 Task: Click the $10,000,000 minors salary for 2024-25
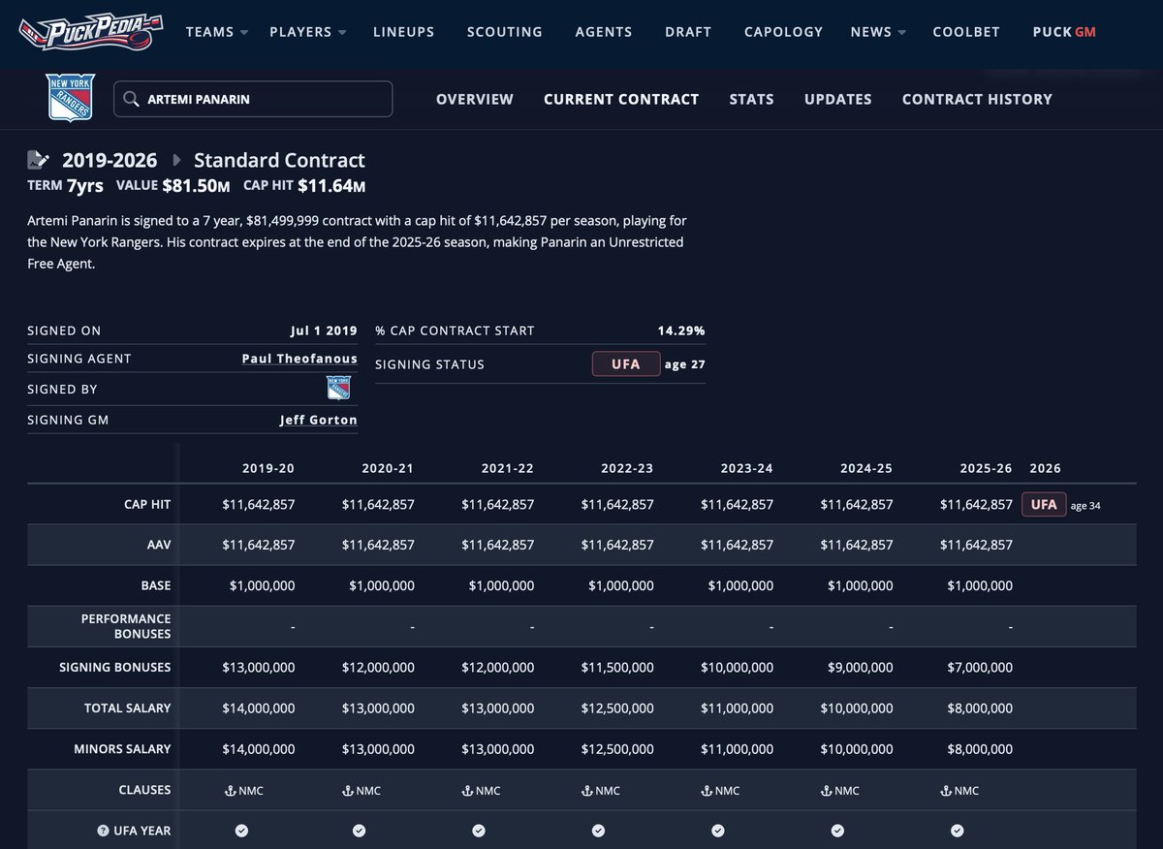857,749
